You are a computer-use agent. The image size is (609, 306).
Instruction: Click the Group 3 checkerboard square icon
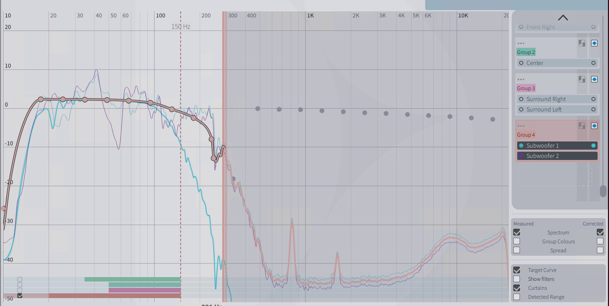click(582, 80)
